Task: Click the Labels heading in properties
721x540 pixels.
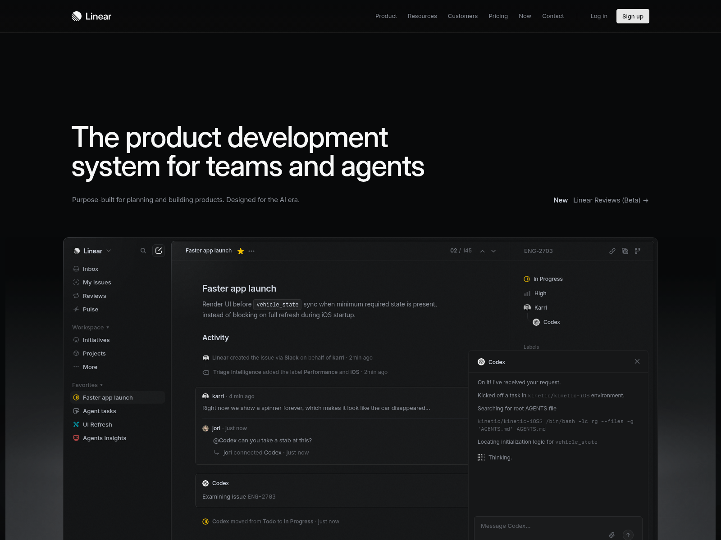Action: click(x=531, y=347)
